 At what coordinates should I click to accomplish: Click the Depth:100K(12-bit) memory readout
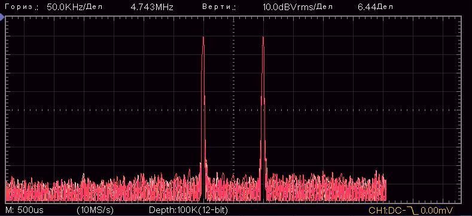pyautogui.click(x=188, y=209)
